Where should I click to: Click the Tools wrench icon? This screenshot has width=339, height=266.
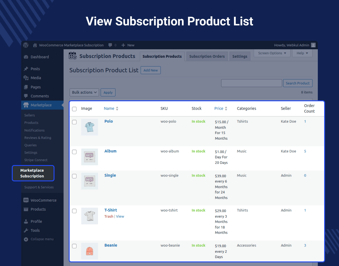click(x=26, y=230)
